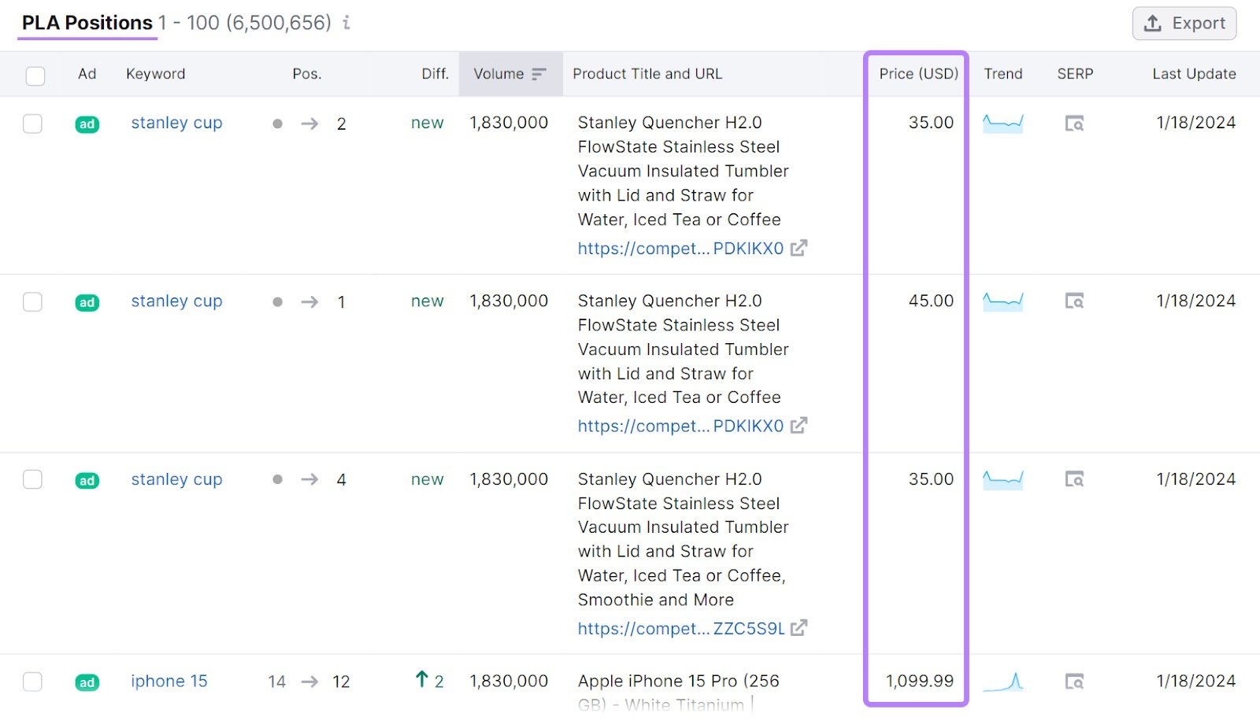Click the Export button
Viewport: 1260px width, 724px height.
(1184, 24)
